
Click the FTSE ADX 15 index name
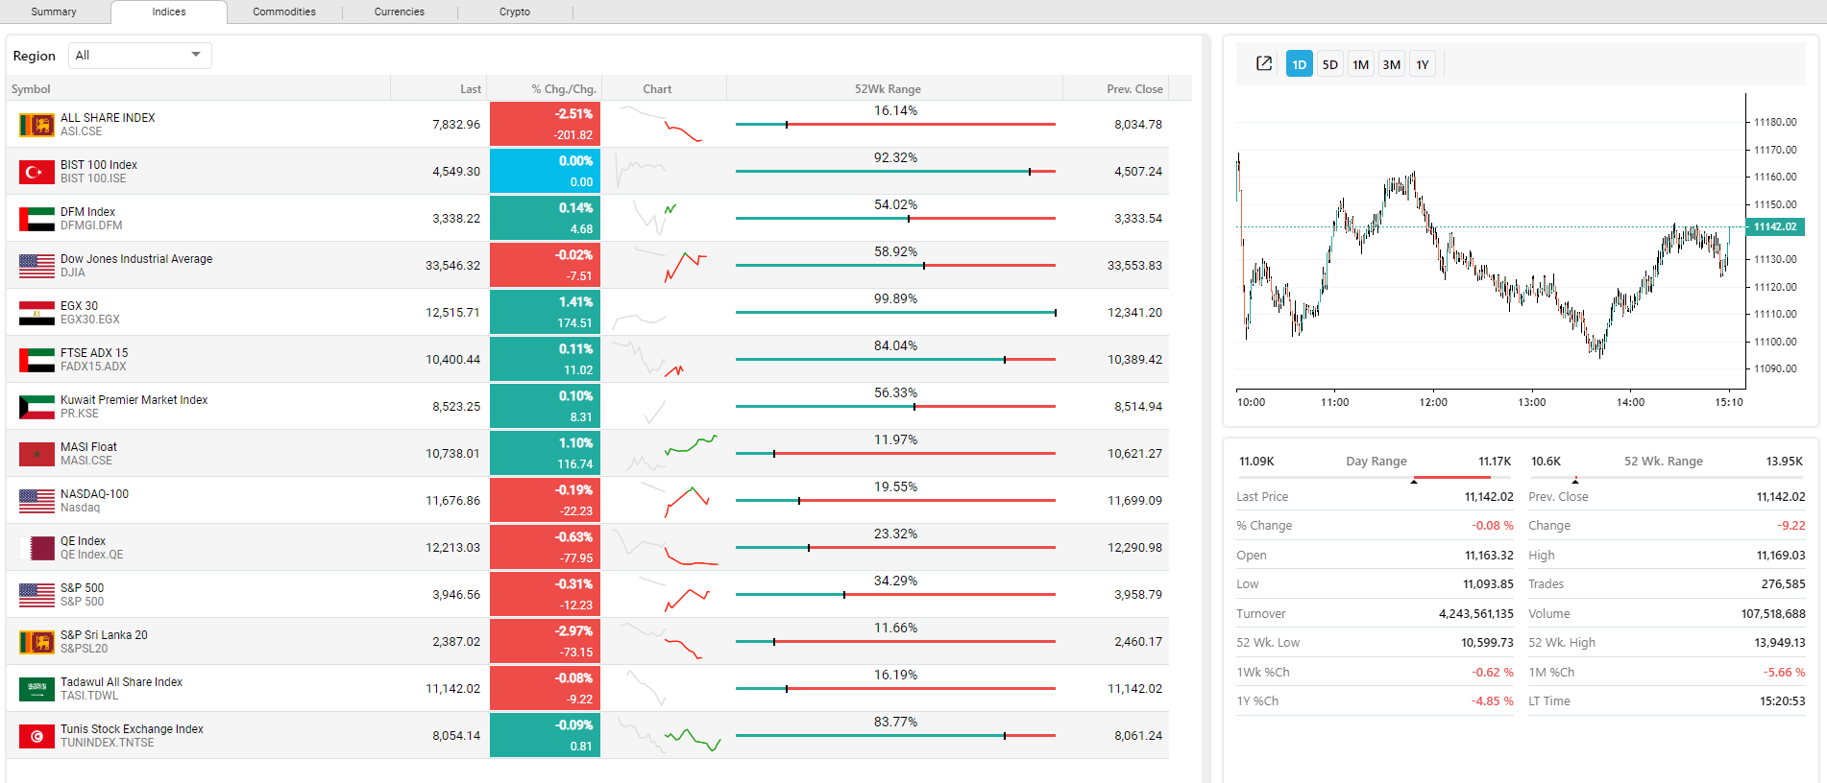tap(94, 353)
